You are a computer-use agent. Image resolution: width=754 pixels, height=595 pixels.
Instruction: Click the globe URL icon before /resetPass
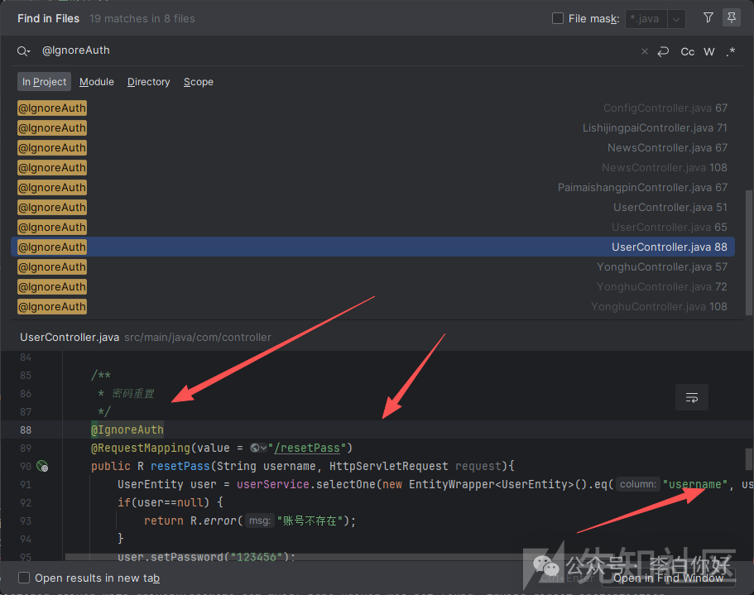tap(257, 448)
